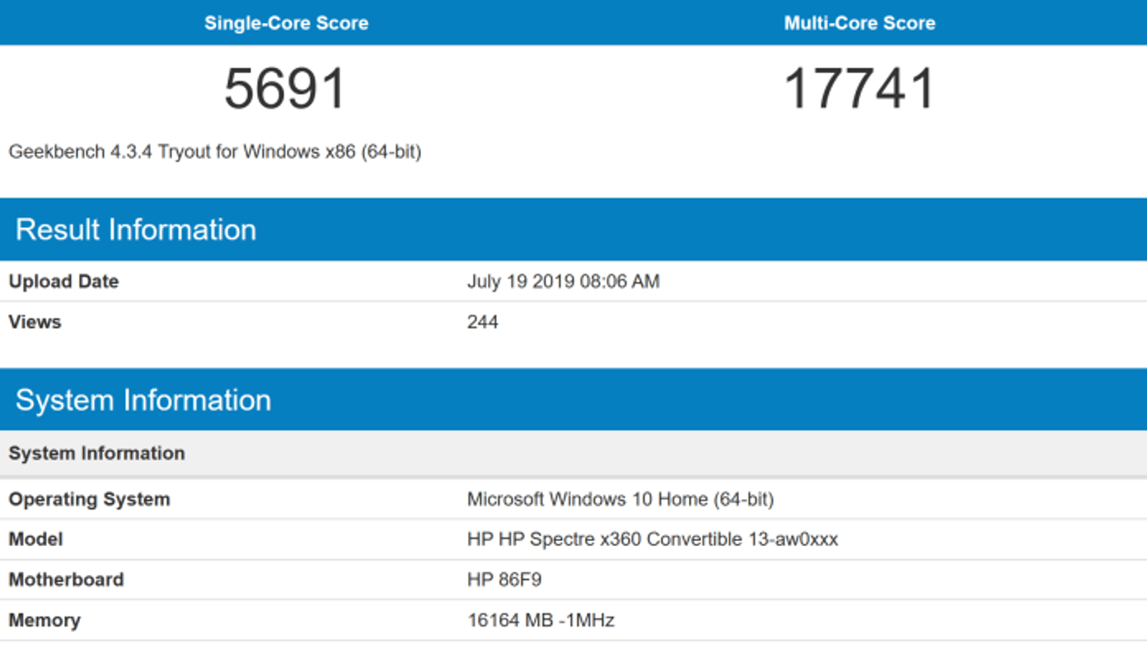Click the Motherboard row label
The height and width of the screenshot is (645, 1147).
(66, 580)
